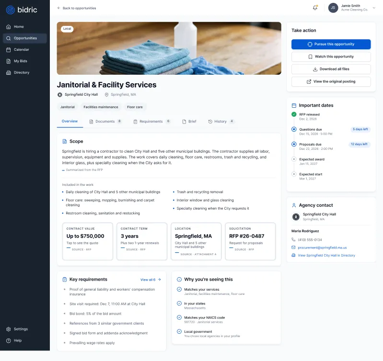
Task: Open the Contract Term card
Action: pos(142,241)
